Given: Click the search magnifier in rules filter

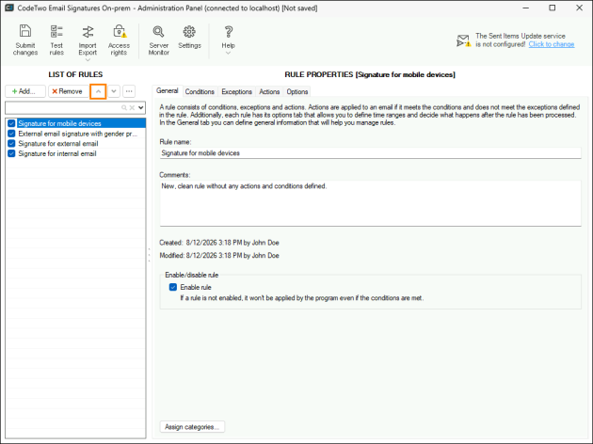Looking at the screenshot, I should tap(123, 107).
